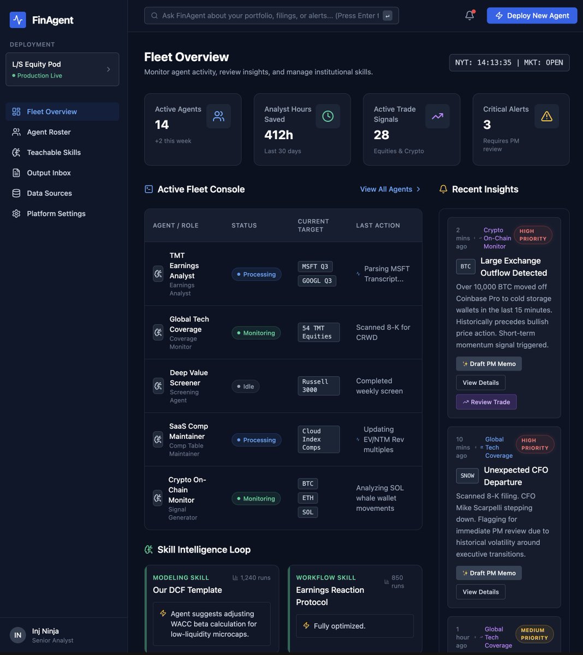
Task: Click the 54 TMT Equities target tag
Action: tap(319, 332)
